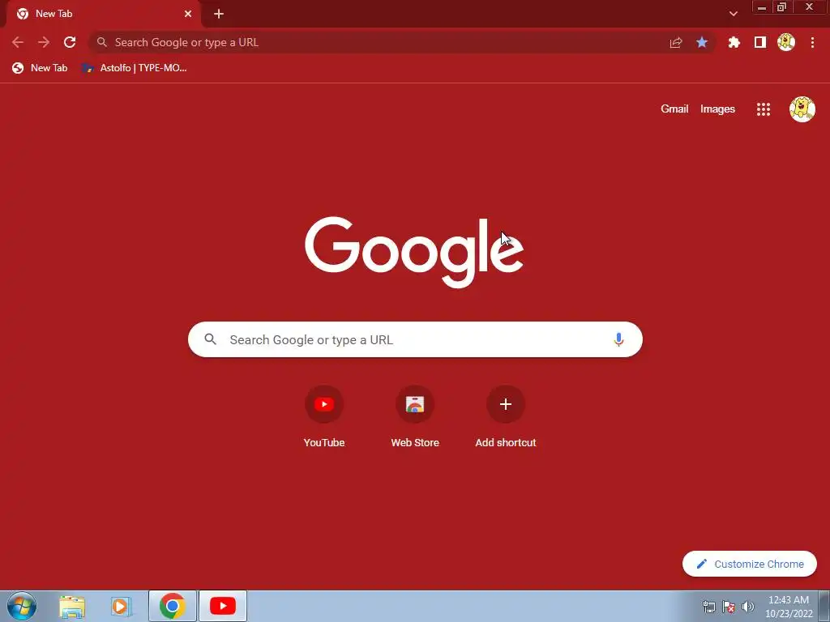Open the Extensions puzzle icon

[734, 42]
